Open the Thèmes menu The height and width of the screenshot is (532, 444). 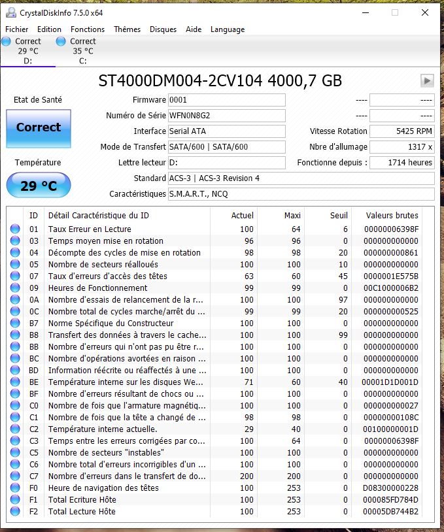127,29
